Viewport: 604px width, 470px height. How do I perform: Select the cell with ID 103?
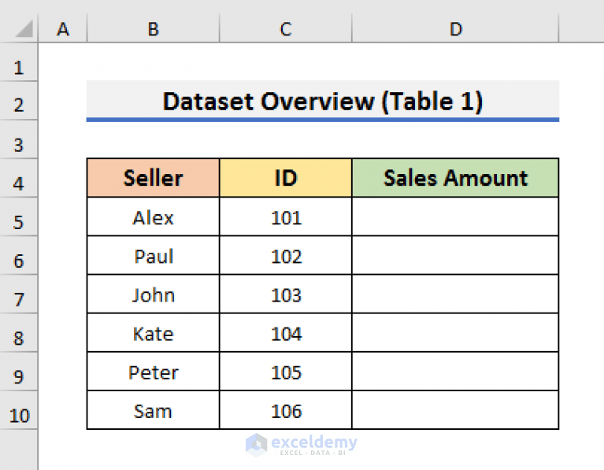pyautogui.click(x=285, y=294)
